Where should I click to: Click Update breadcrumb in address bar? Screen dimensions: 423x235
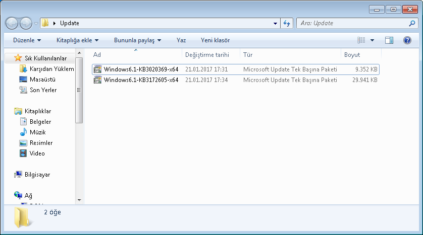tap(69, 23)
